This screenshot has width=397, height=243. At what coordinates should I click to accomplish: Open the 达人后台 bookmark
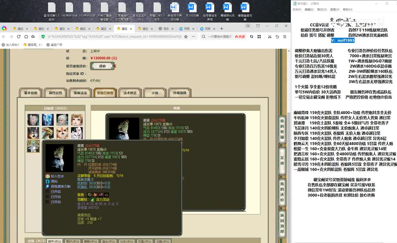tap(10, 45)
